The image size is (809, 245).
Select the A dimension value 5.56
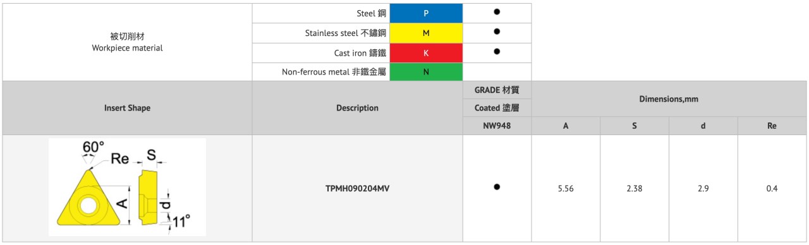coord(566,188)
